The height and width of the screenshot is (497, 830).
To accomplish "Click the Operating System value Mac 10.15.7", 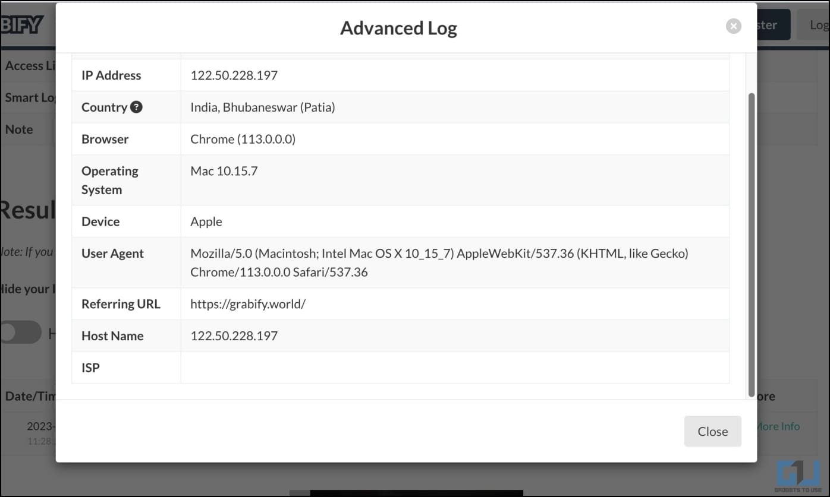I will (x=224, y=171).
